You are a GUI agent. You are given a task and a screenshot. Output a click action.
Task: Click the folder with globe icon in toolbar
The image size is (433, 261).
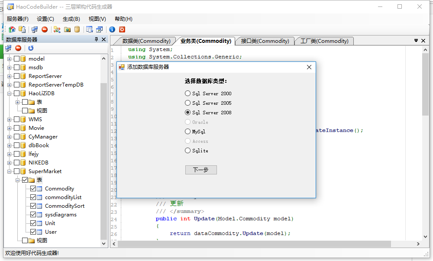tap(67, 29)
